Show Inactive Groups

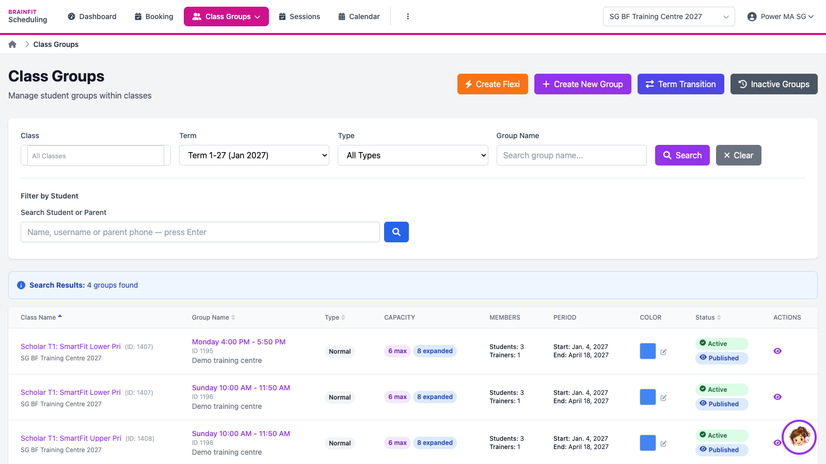pos(774,84)
